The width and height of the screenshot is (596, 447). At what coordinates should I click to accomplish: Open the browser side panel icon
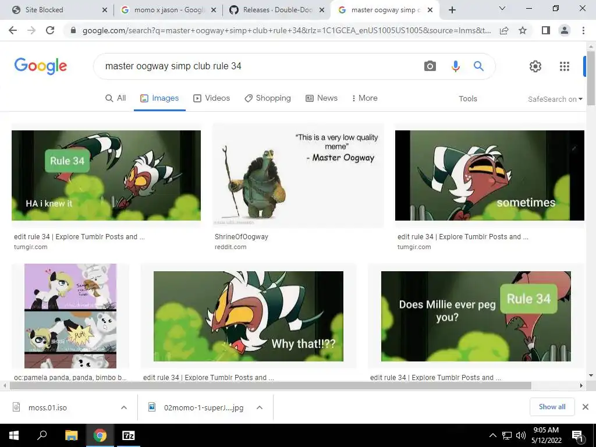(546, 30)
